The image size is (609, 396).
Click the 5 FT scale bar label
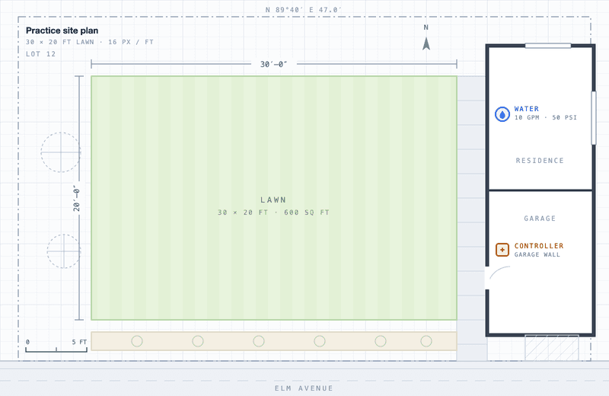coord(79,342)
